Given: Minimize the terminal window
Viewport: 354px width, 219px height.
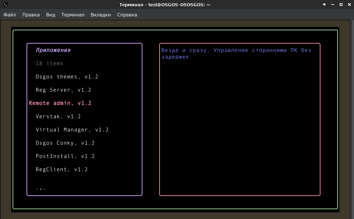Looking at the screenshot, I should [333, 5].
